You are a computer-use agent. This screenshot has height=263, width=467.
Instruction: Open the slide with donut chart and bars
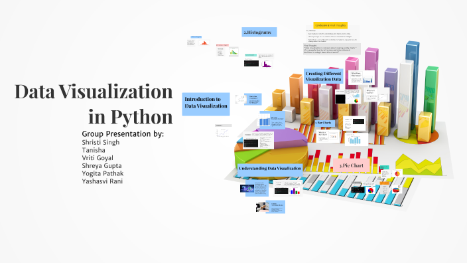[348, 96]
